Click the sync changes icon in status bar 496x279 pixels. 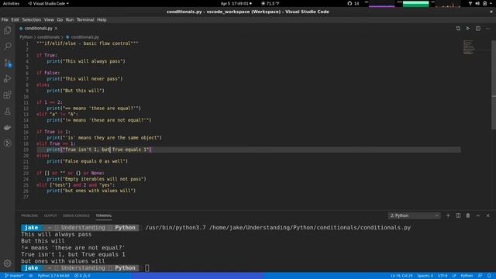pos(31,276)
